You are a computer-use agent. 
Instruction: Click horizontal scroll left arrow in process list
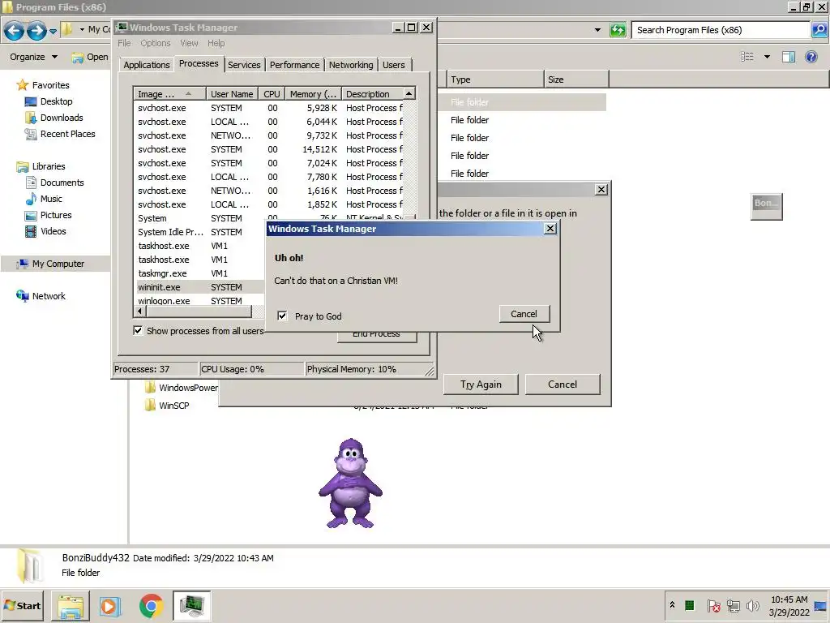pyautogui.click(x=139, y=311)
